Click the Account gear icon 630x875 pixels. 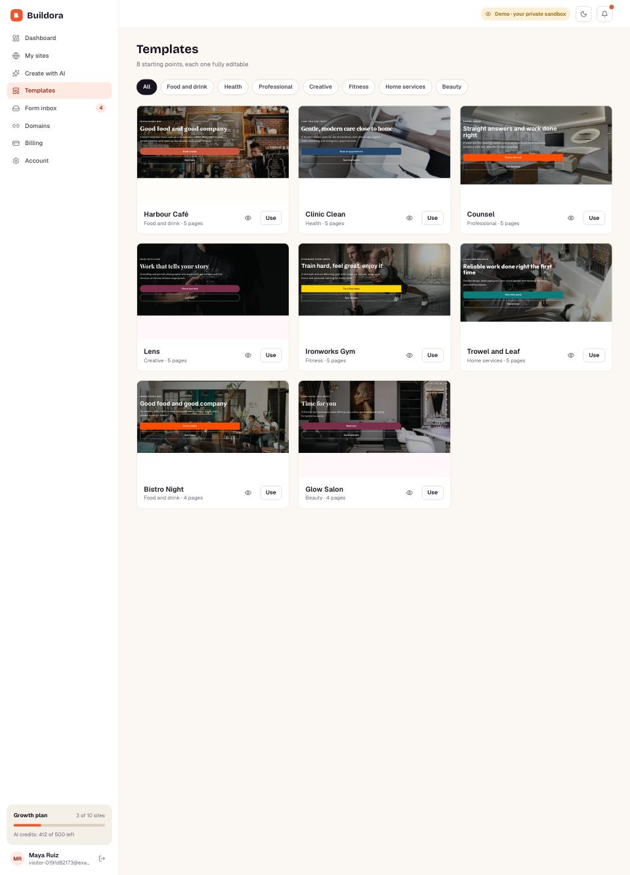pyautogui.click(x=16, y=161)
